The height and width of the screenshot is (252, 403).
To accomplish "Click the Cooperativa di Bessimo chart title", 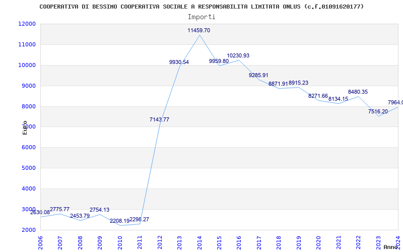I will coord(202,7).
